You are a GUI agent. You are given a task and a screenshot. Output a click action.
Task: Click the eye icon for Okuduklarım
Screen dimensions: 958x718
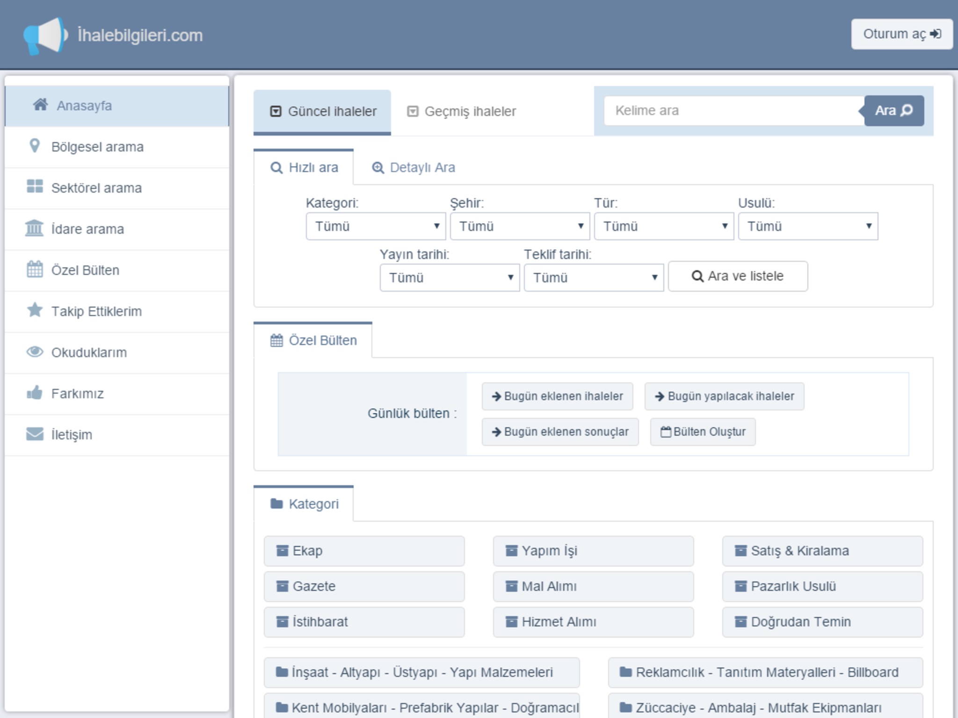tap(35, 352)
